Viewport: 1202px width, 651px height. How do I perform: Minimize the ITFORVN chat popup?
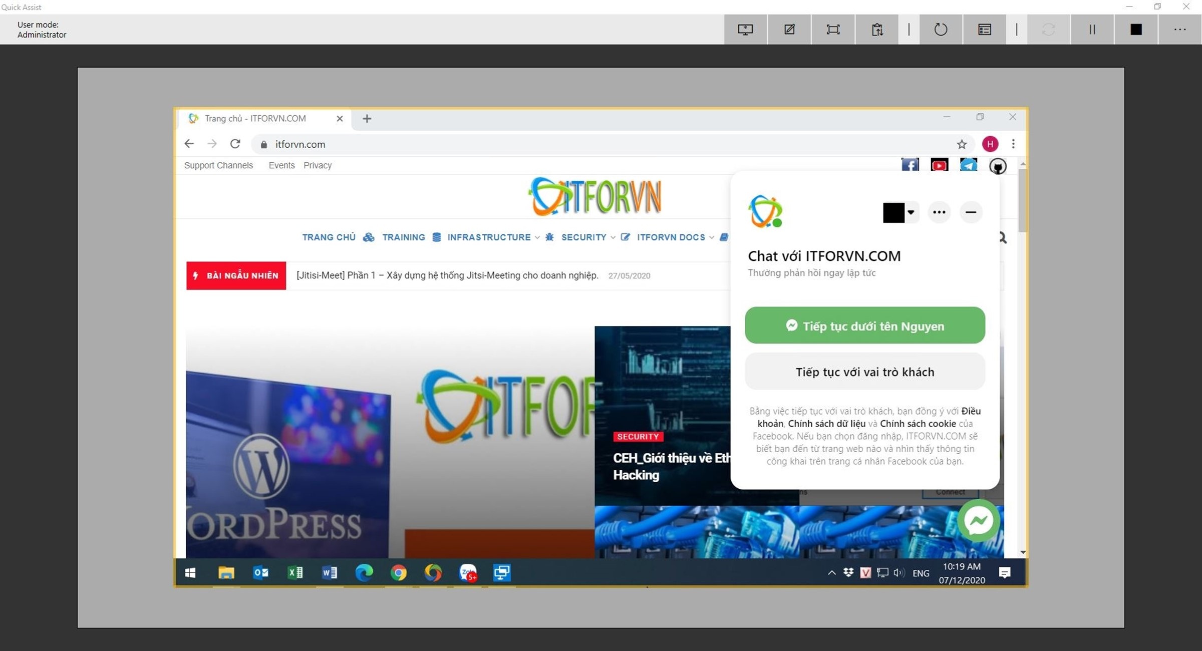tap(971, 212)
